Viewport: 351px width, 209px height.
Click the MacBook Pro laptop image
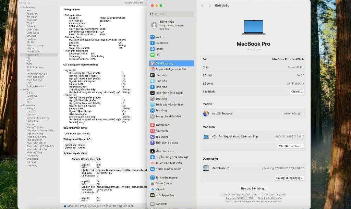(253, 27)
